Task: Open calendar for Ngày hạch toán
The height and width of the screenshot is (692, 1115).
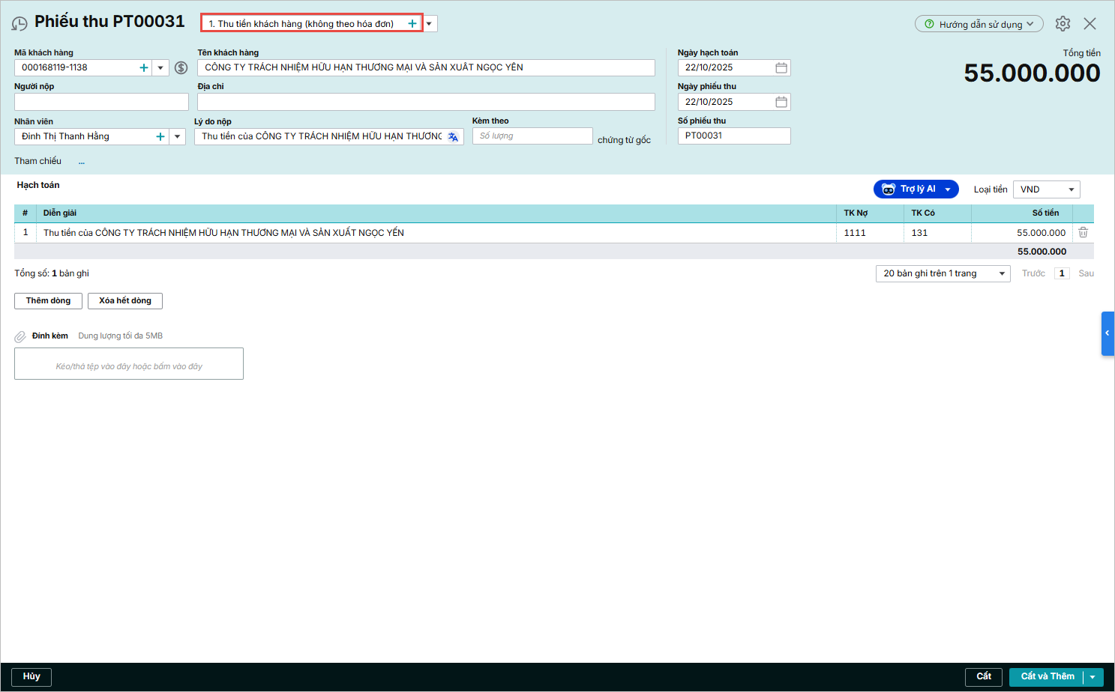Action: [781, 68]
